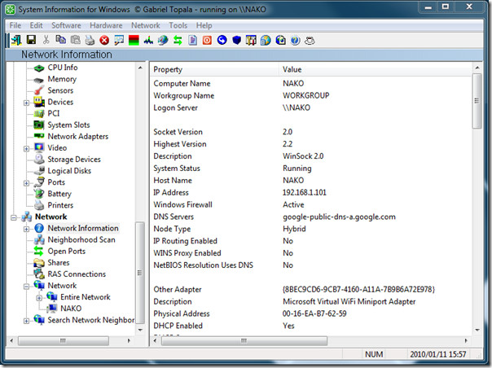Select Sensors tree item

(x=60, y=90)
